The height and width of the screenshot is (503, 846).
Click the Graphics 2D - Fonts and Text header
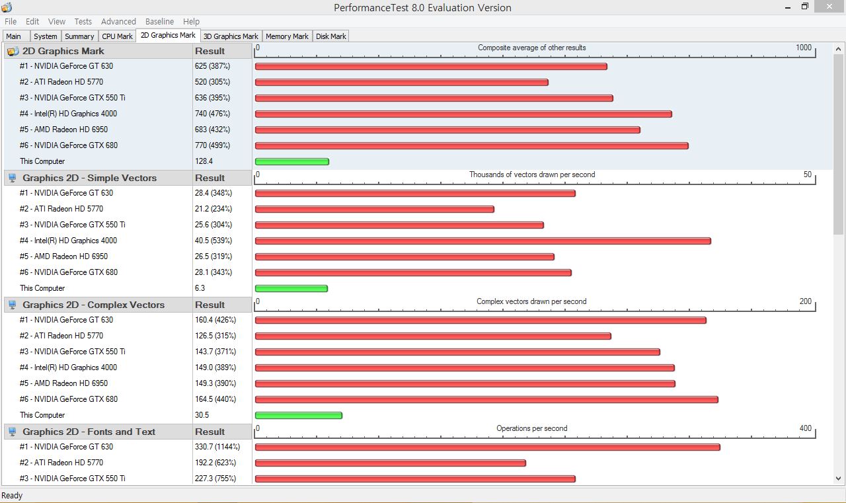[98, 432]
